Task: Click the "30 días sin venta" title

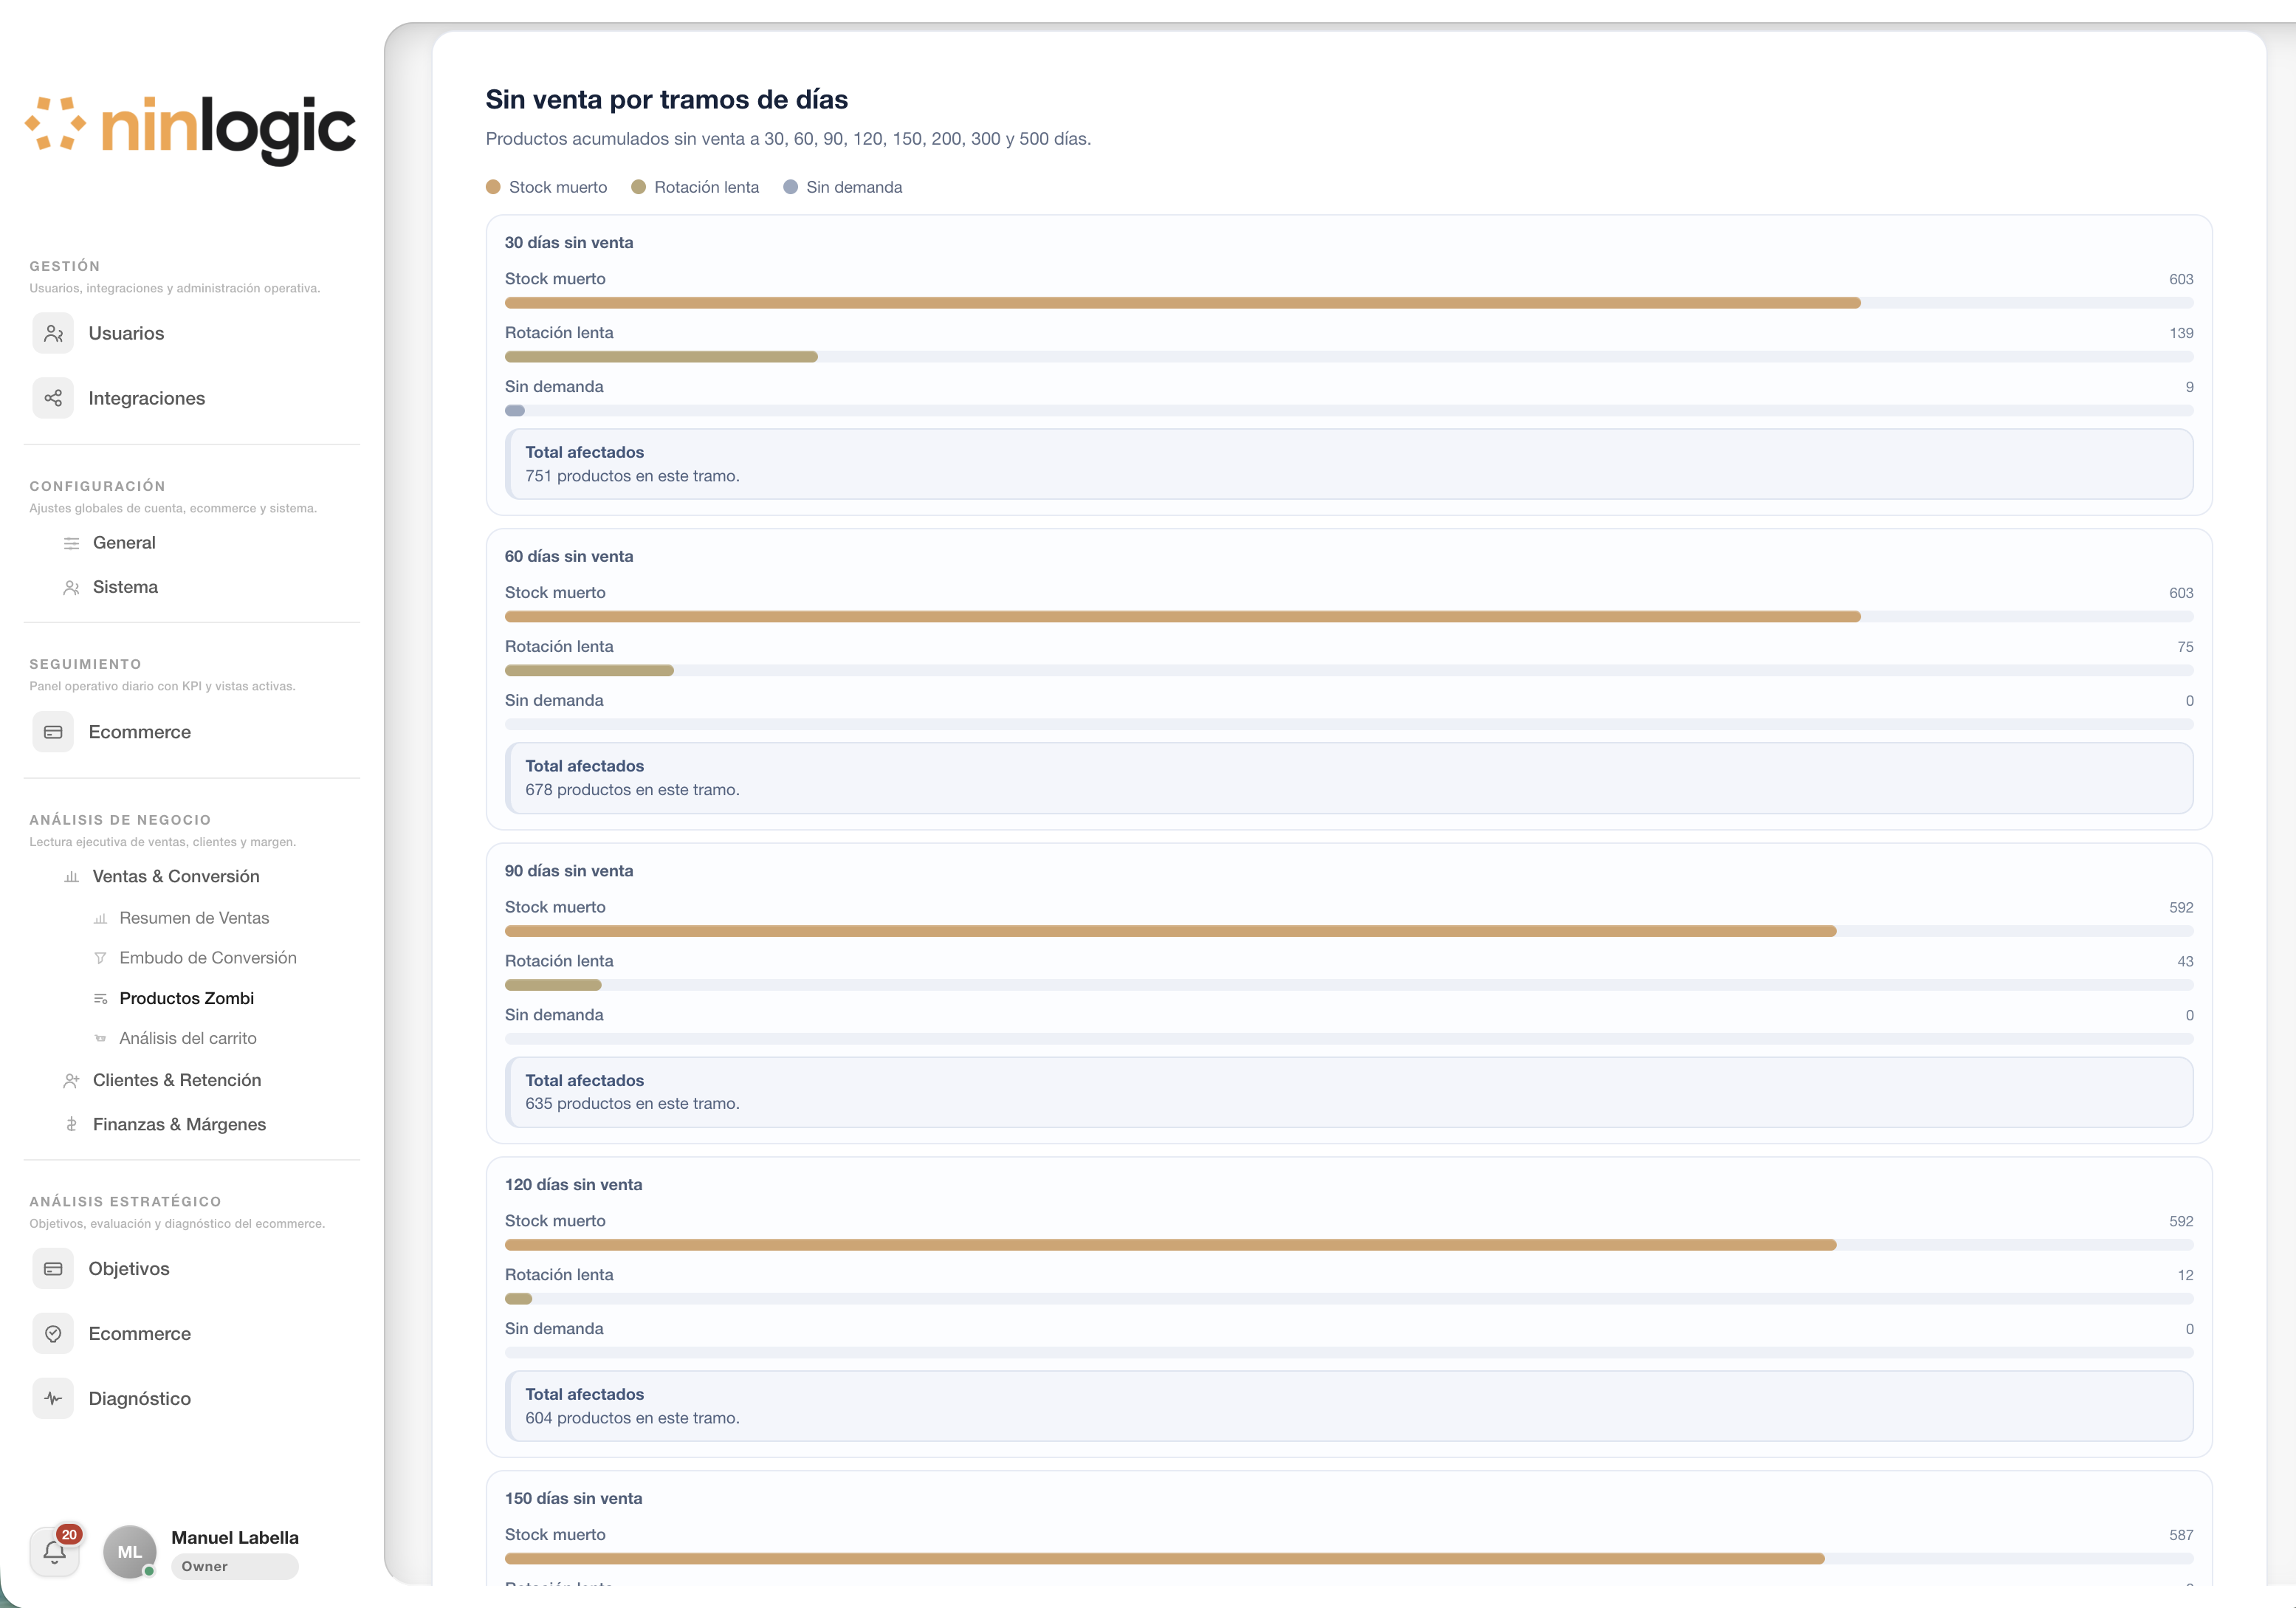Action: [569, 243]
